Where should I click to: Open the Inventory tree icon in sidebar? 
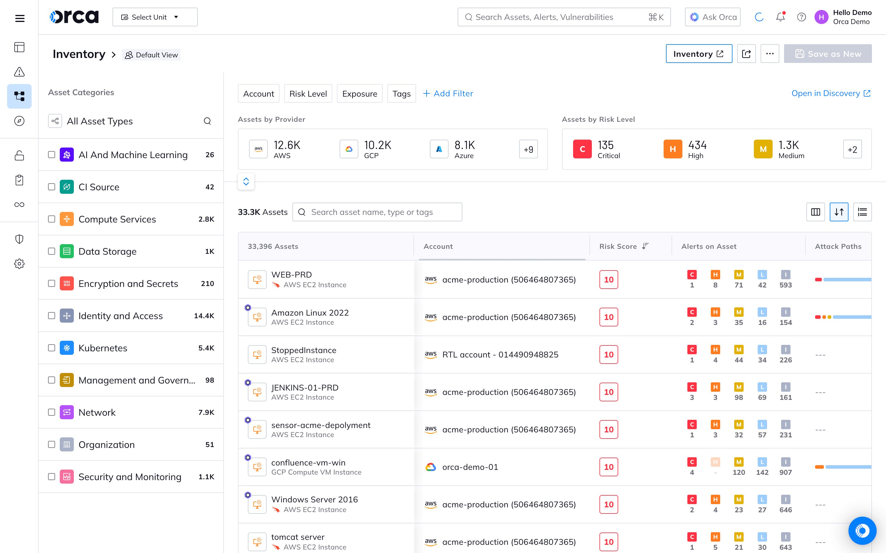click(19, 96)
